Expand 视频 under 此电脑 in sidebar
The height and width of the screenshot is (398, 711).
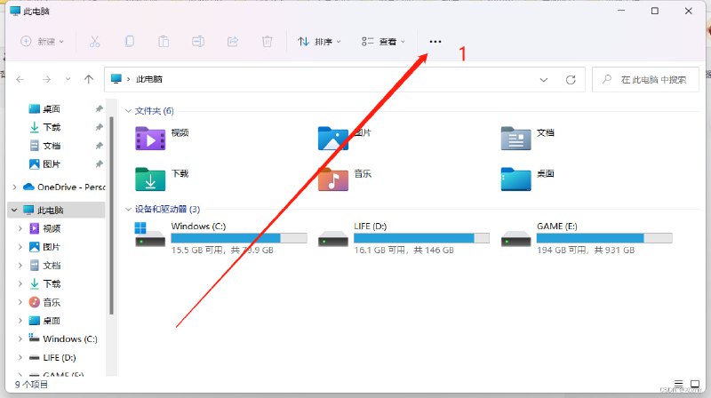pos(20,228)
